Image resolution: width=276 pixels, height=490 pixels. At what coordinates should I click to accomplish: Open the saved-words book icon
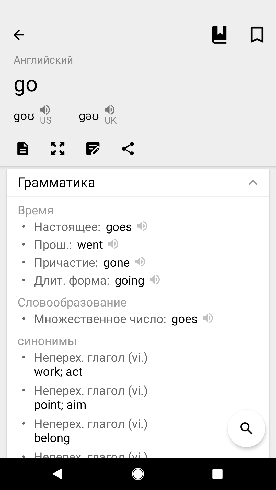tap(219, 35)
